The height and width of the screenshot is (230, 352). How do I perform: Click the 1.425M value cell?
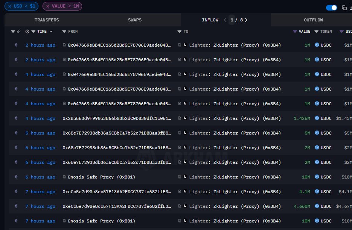(x=302, y=118)
